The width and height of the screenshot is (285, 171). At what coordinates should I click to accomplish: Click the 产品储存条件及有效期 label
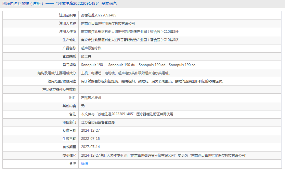click(59, 89)
